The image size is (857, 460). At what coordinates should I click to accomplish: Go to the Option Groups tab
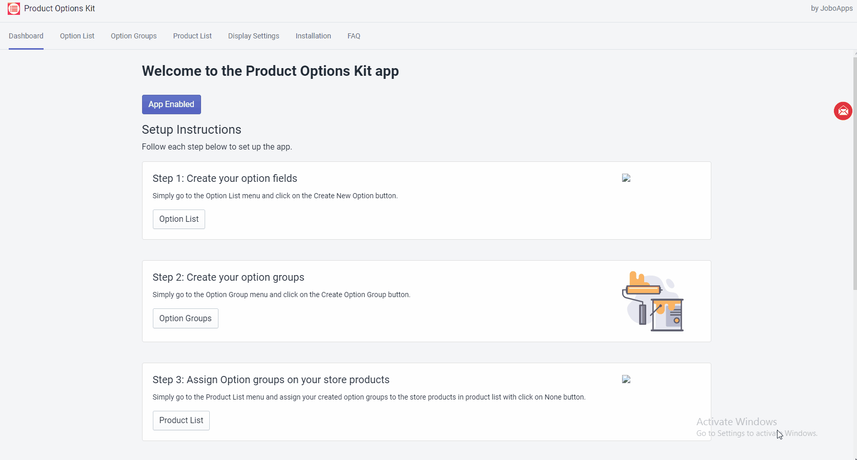[134, 36]
